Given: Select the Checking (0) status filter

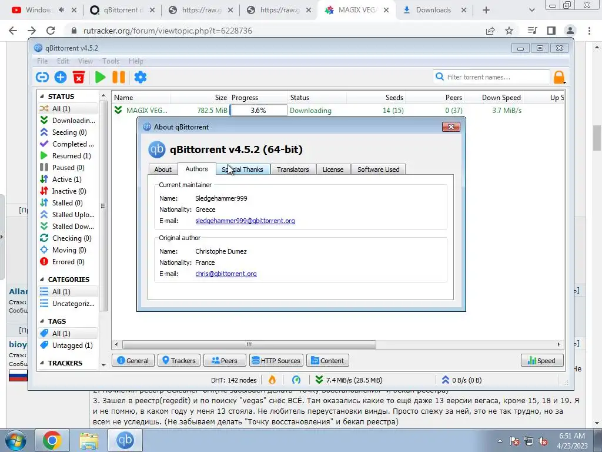Looking at the screenshot, I should coord(68,238).
